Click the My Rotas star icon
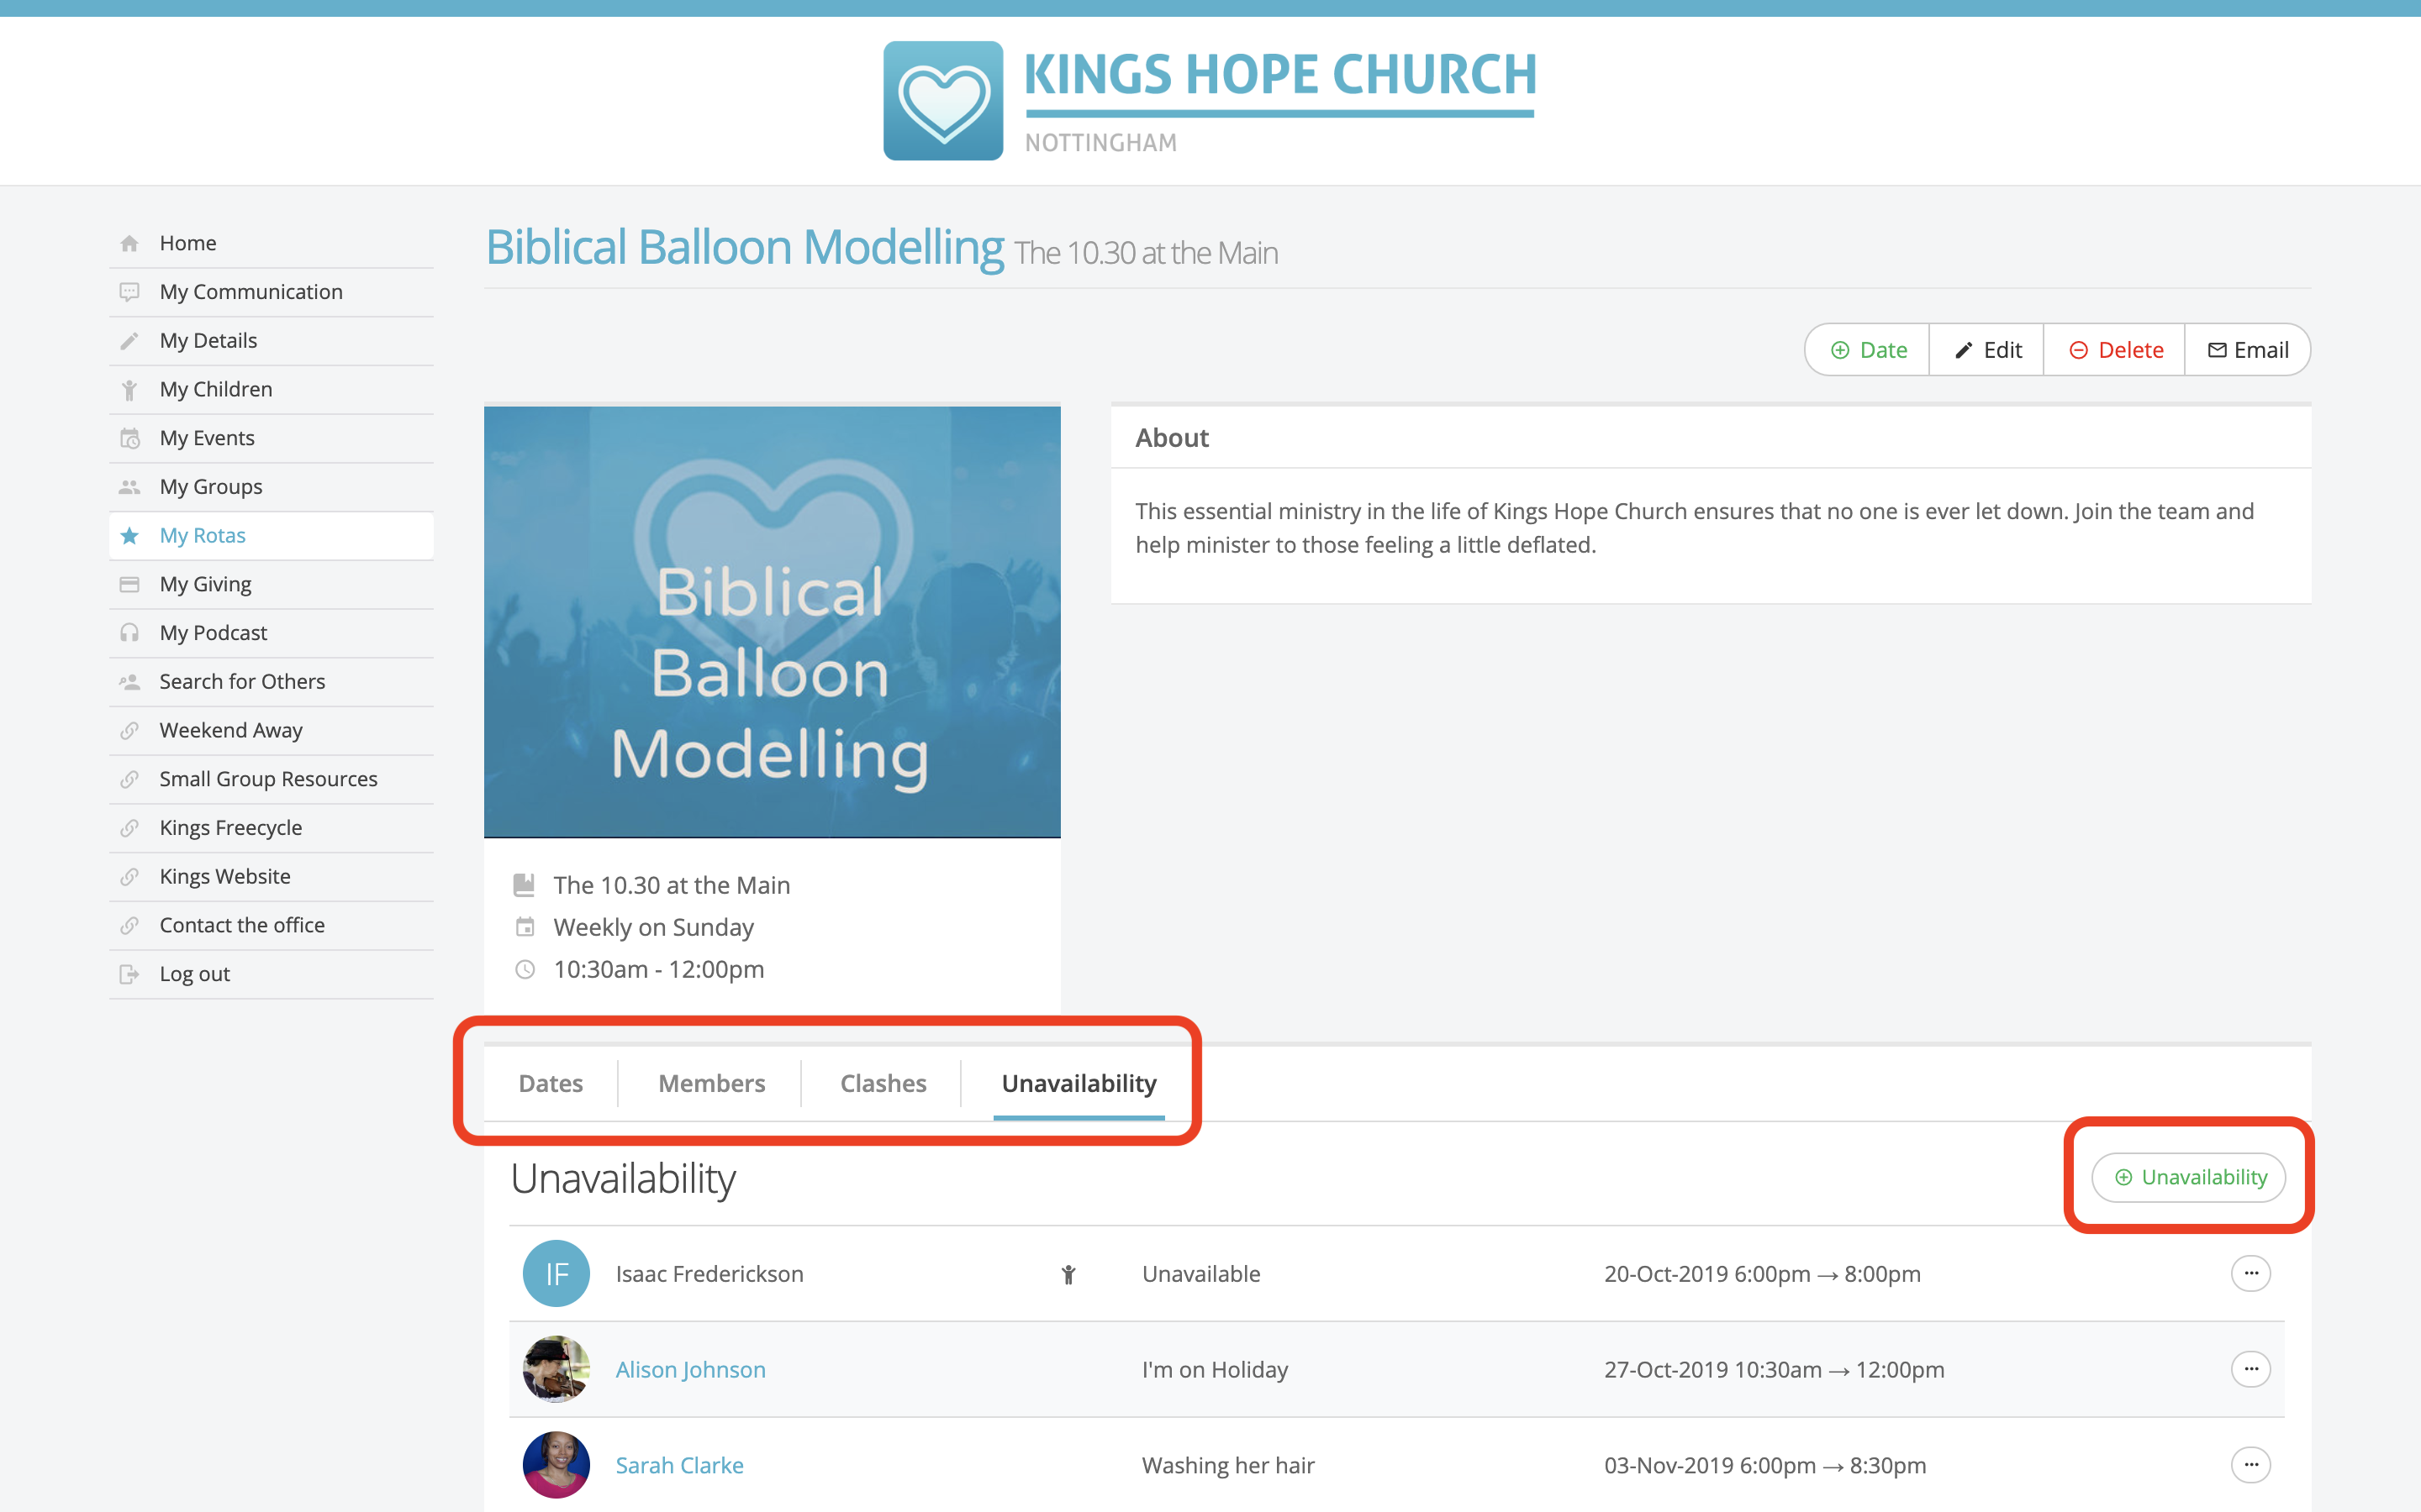The image size is (2421, 1512). pos(129,536)
